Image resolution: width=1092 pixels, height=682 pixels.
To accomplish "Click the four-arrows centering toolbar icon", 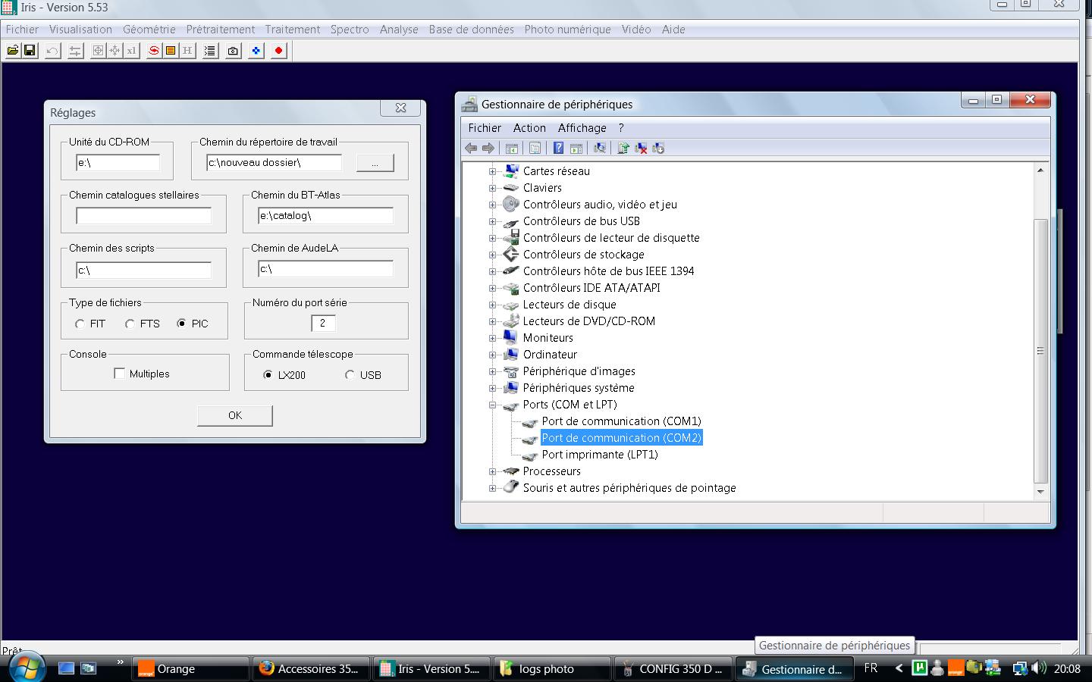I will click(x=115, y=51).
